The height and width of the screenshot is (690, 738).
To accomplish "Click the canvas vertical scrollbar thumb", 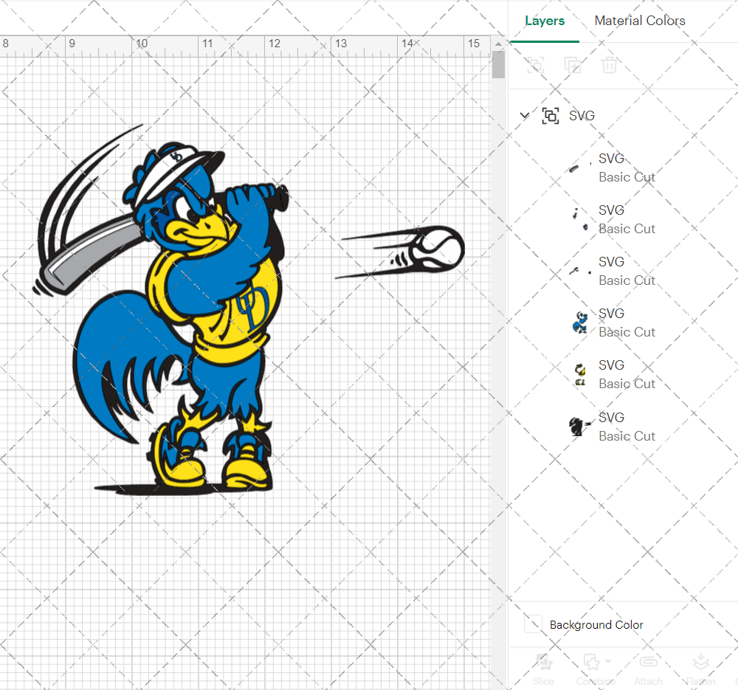I will point(498,65).
